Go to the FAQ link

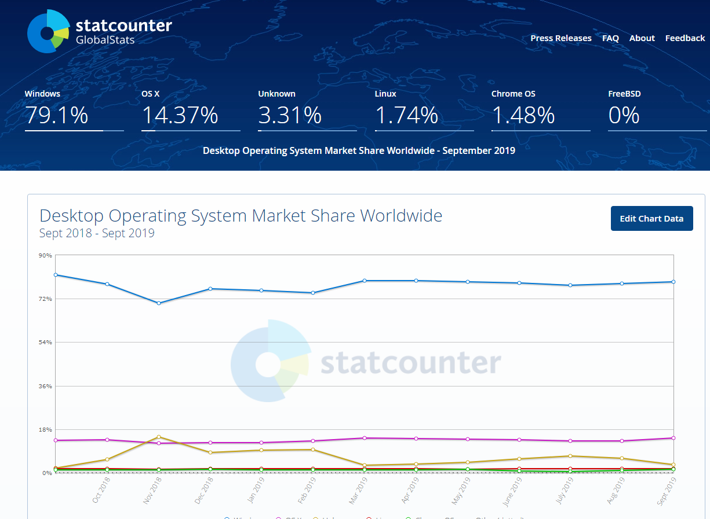click(x=610, y=38)
